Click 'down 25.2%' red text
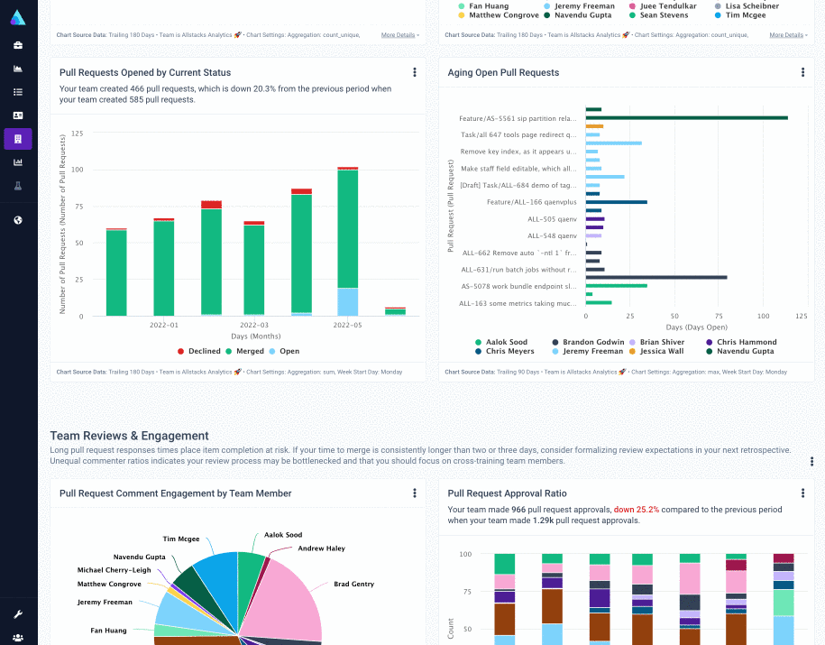This screenshot has height=645, width=825. (x=637, y=510)
